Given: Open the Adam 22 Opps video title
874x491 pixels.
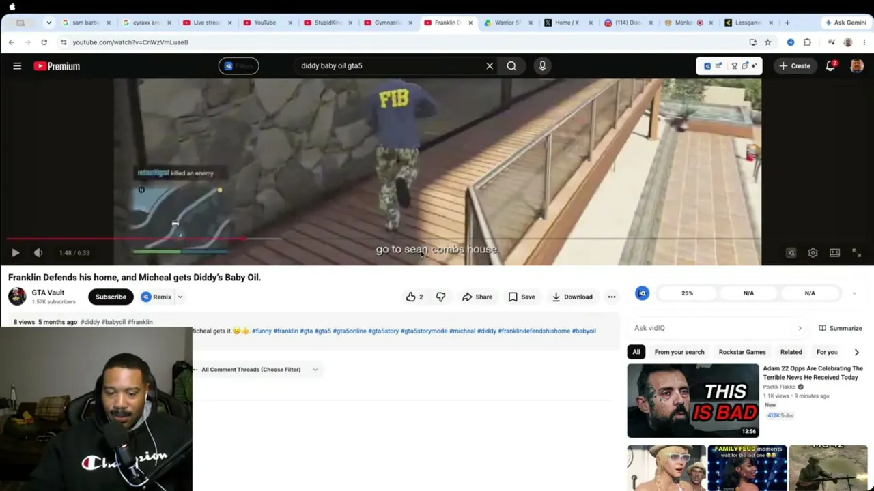Looking at the screenshot, I should (x=813, y=373).
